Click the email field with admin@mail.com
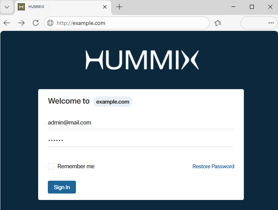The image size is (278, 210). (141, 122)
